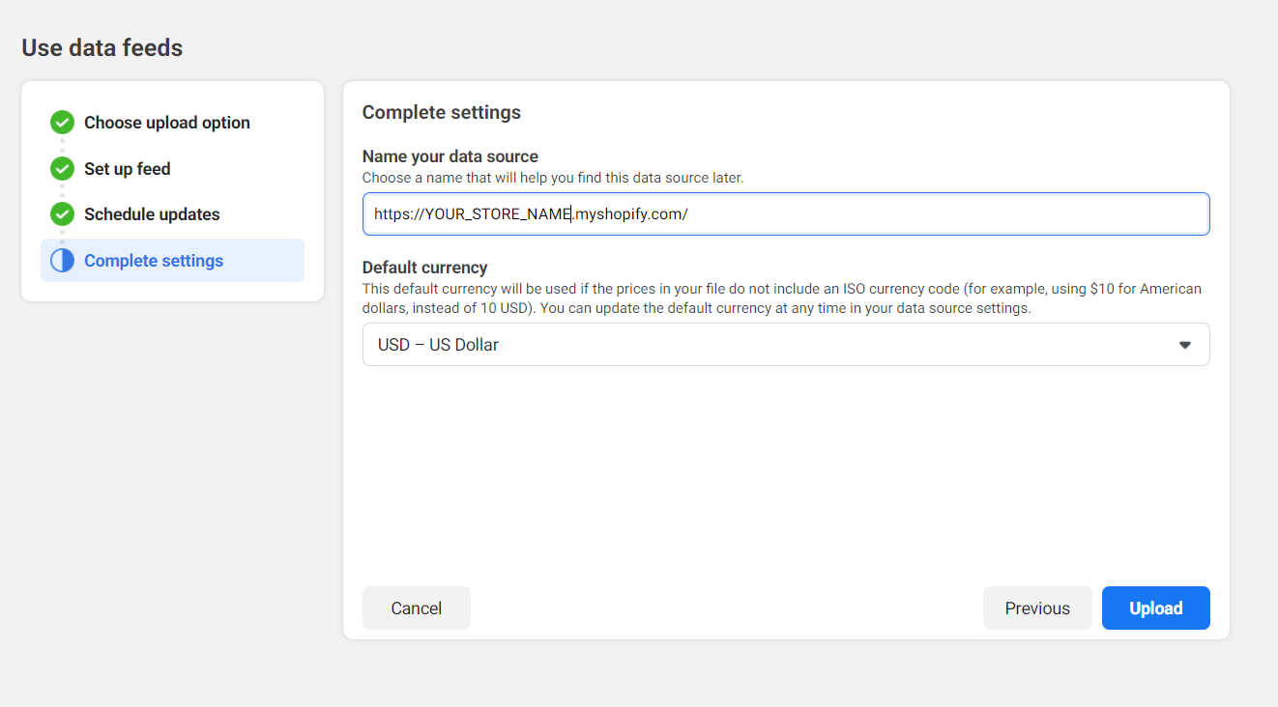This screenshot has width=1278, height=707.
Task: Select the Choose upload option step
Action: [x=166, y=123]
